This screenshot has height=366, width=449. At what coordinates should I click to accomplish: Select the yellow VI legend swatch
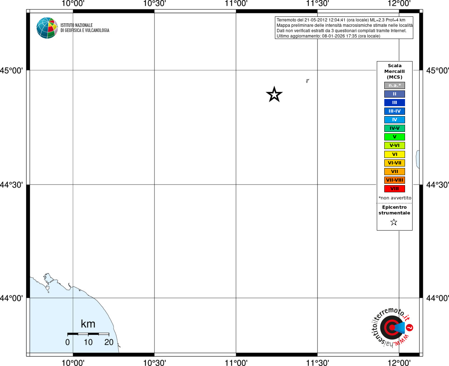coord(395,154)
